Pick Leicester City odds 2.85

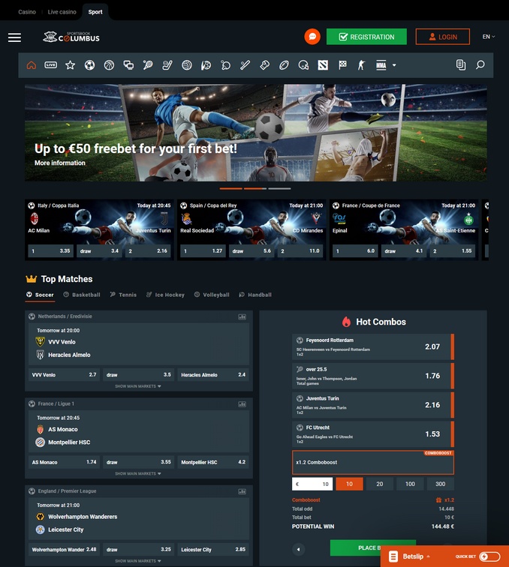tap(213, 550)
